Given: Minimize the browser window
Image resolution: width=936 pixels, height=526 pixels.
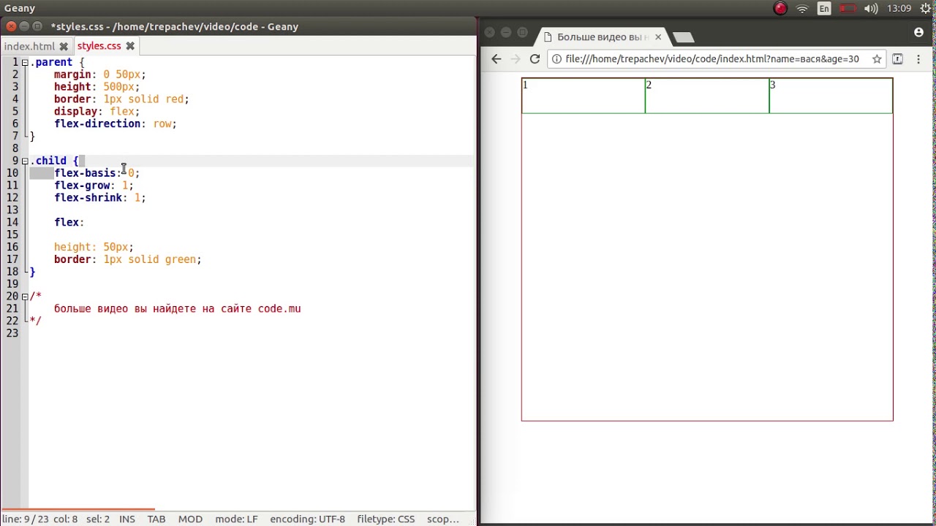Looking at the screenshot, I should click(x=506, y=32).
